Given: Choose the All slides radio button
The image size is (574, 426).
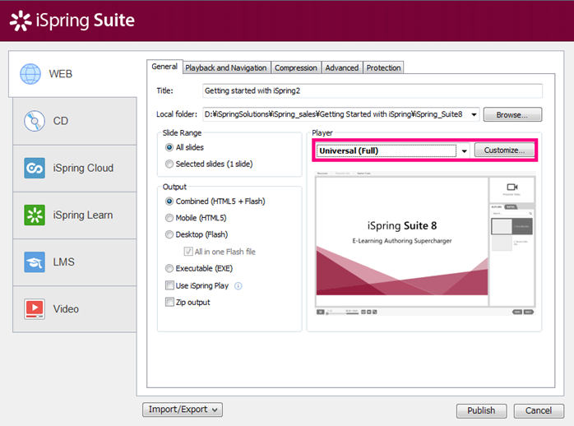Looking at the screenshot, I should 169,147.
